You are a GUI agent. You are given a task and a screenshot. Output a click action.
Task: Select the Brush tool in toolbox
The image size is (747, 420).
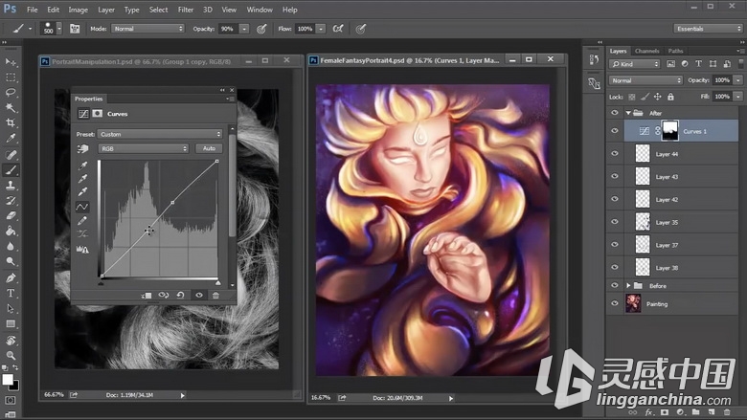click(11, 169)
